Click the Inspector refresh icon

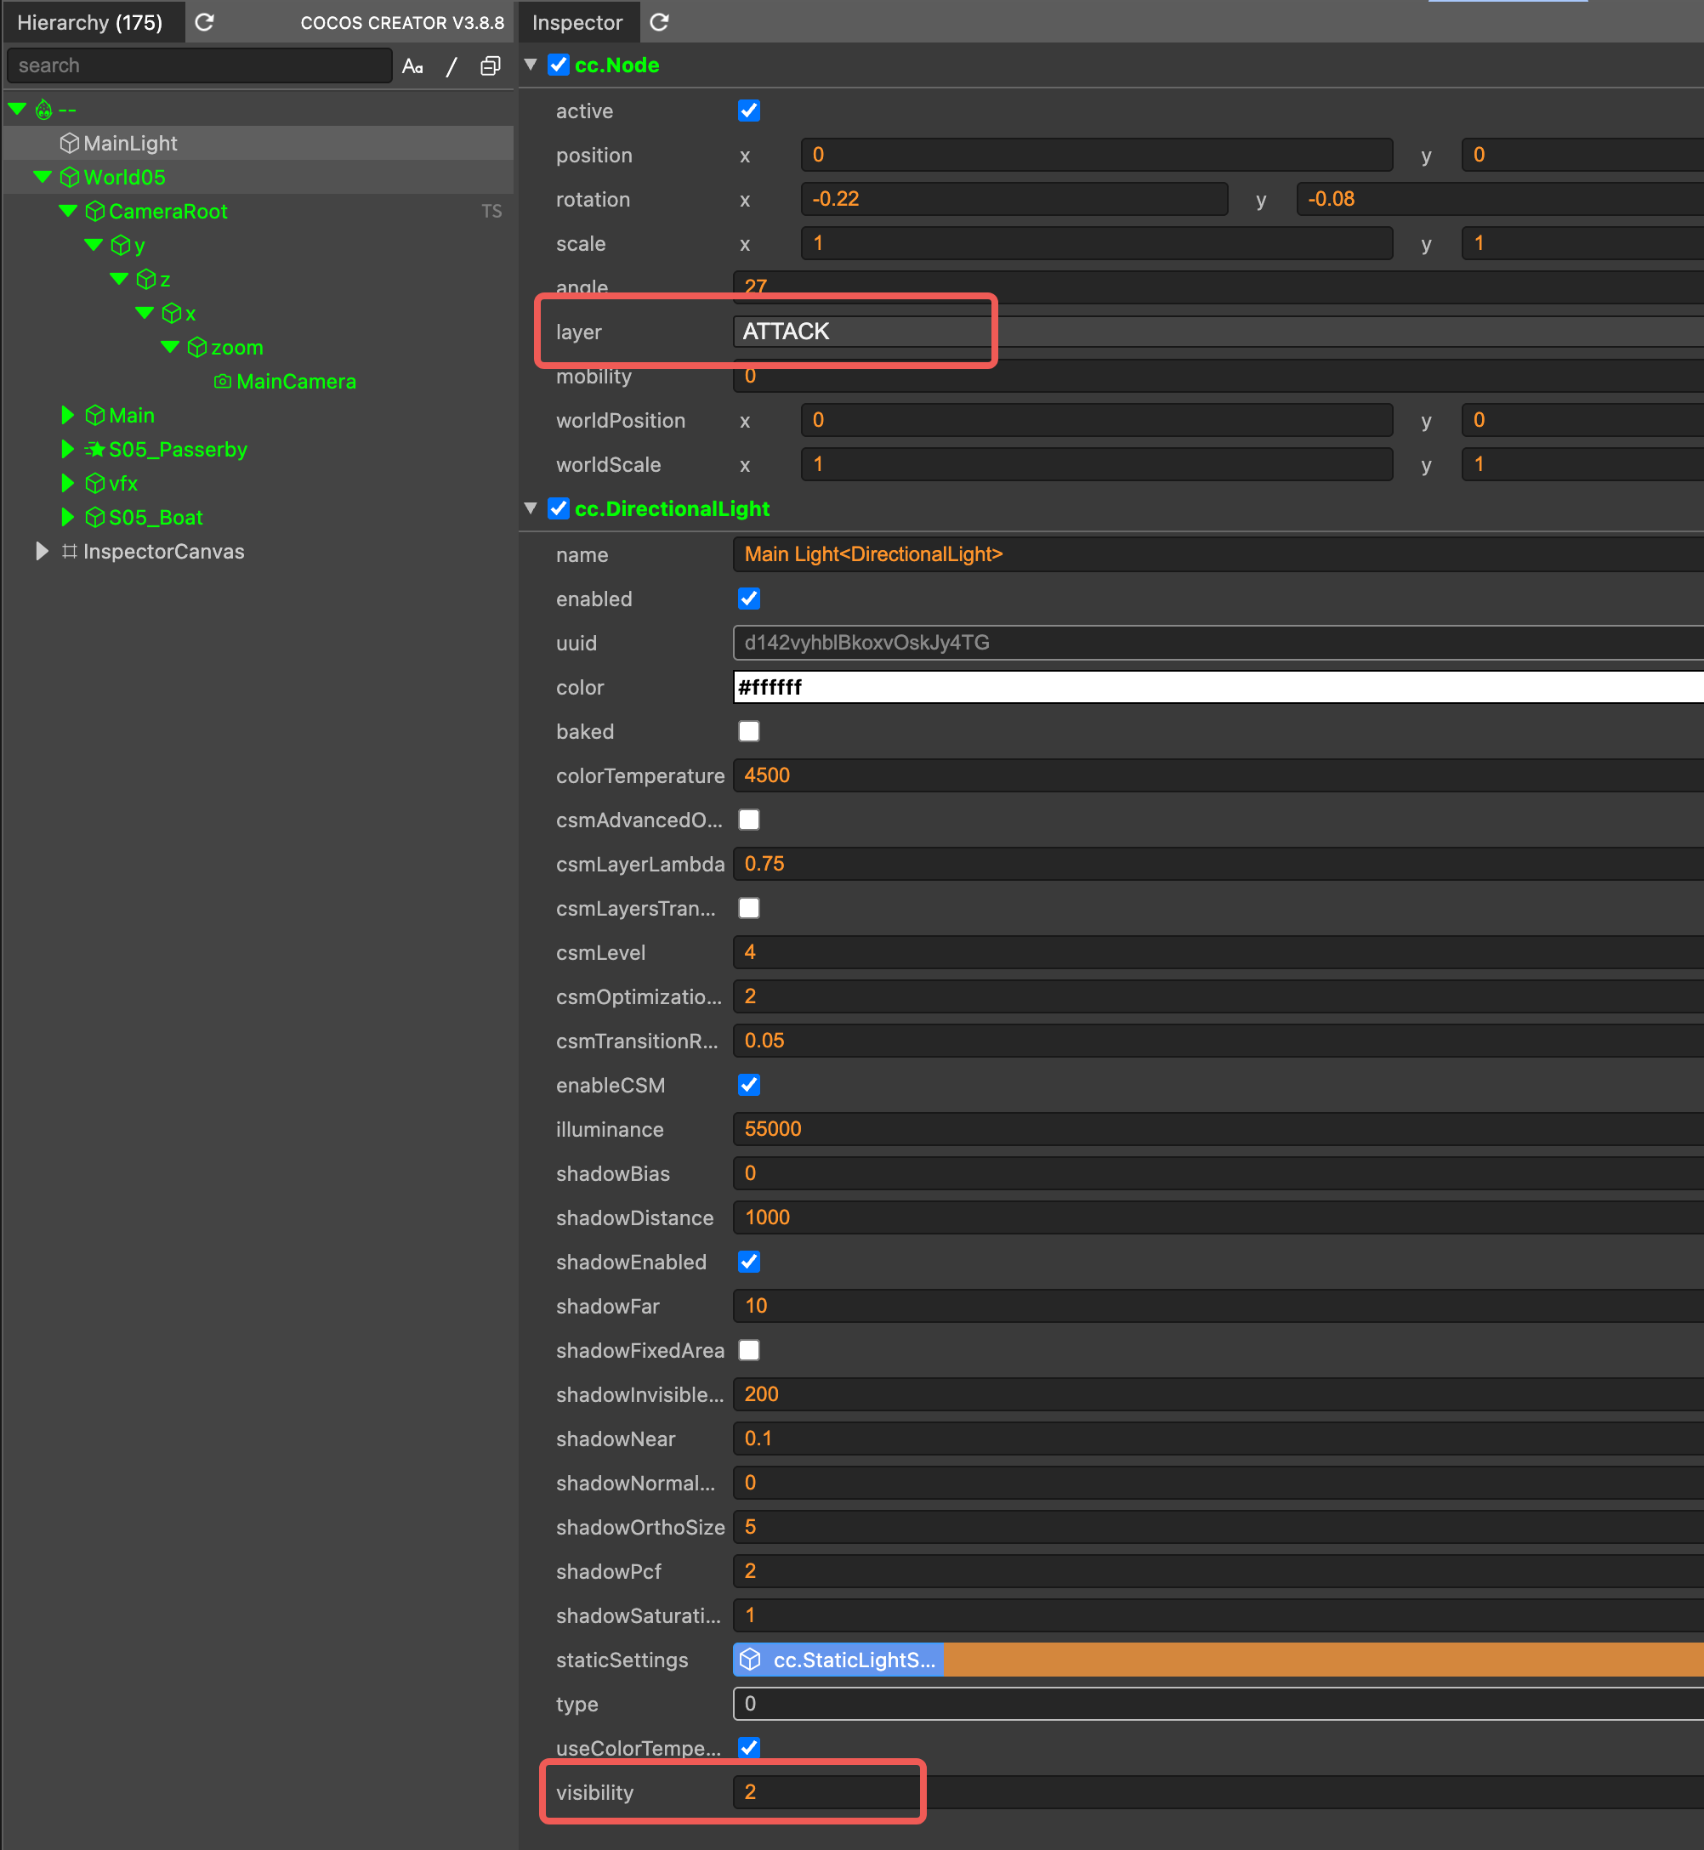pyautogui.click(x=659, y=22)
